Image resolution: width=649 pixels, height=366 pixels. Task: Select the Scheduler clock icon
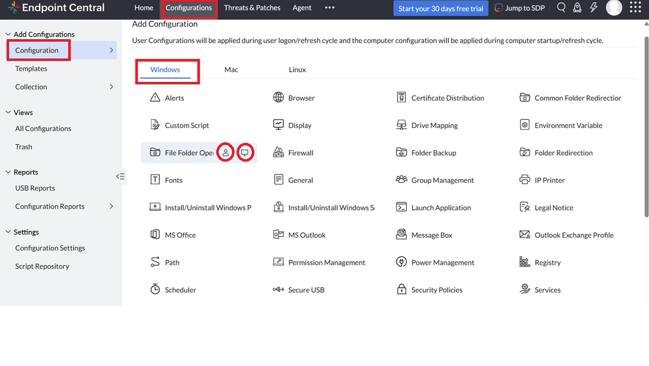pos(155,289)
